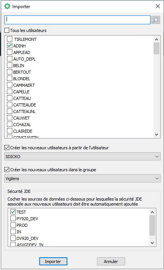Screen dimensions: 164x270
Task: Select the CATTEAUNL user checkbox
Action: pyautogui.click(x=10, y=111)
